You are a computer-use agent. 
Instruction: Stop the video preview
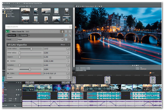[137, 65]
